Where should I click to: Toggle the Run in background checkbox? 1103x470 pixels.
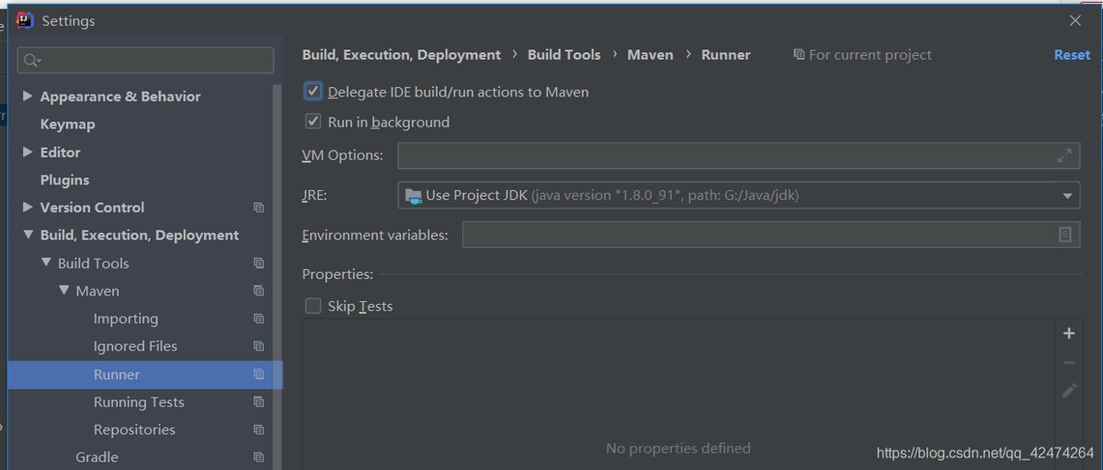tap(313, 122)
